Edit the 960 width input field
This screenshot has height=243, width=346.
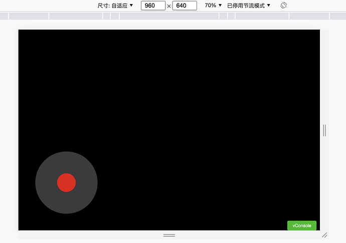[153, 6]
